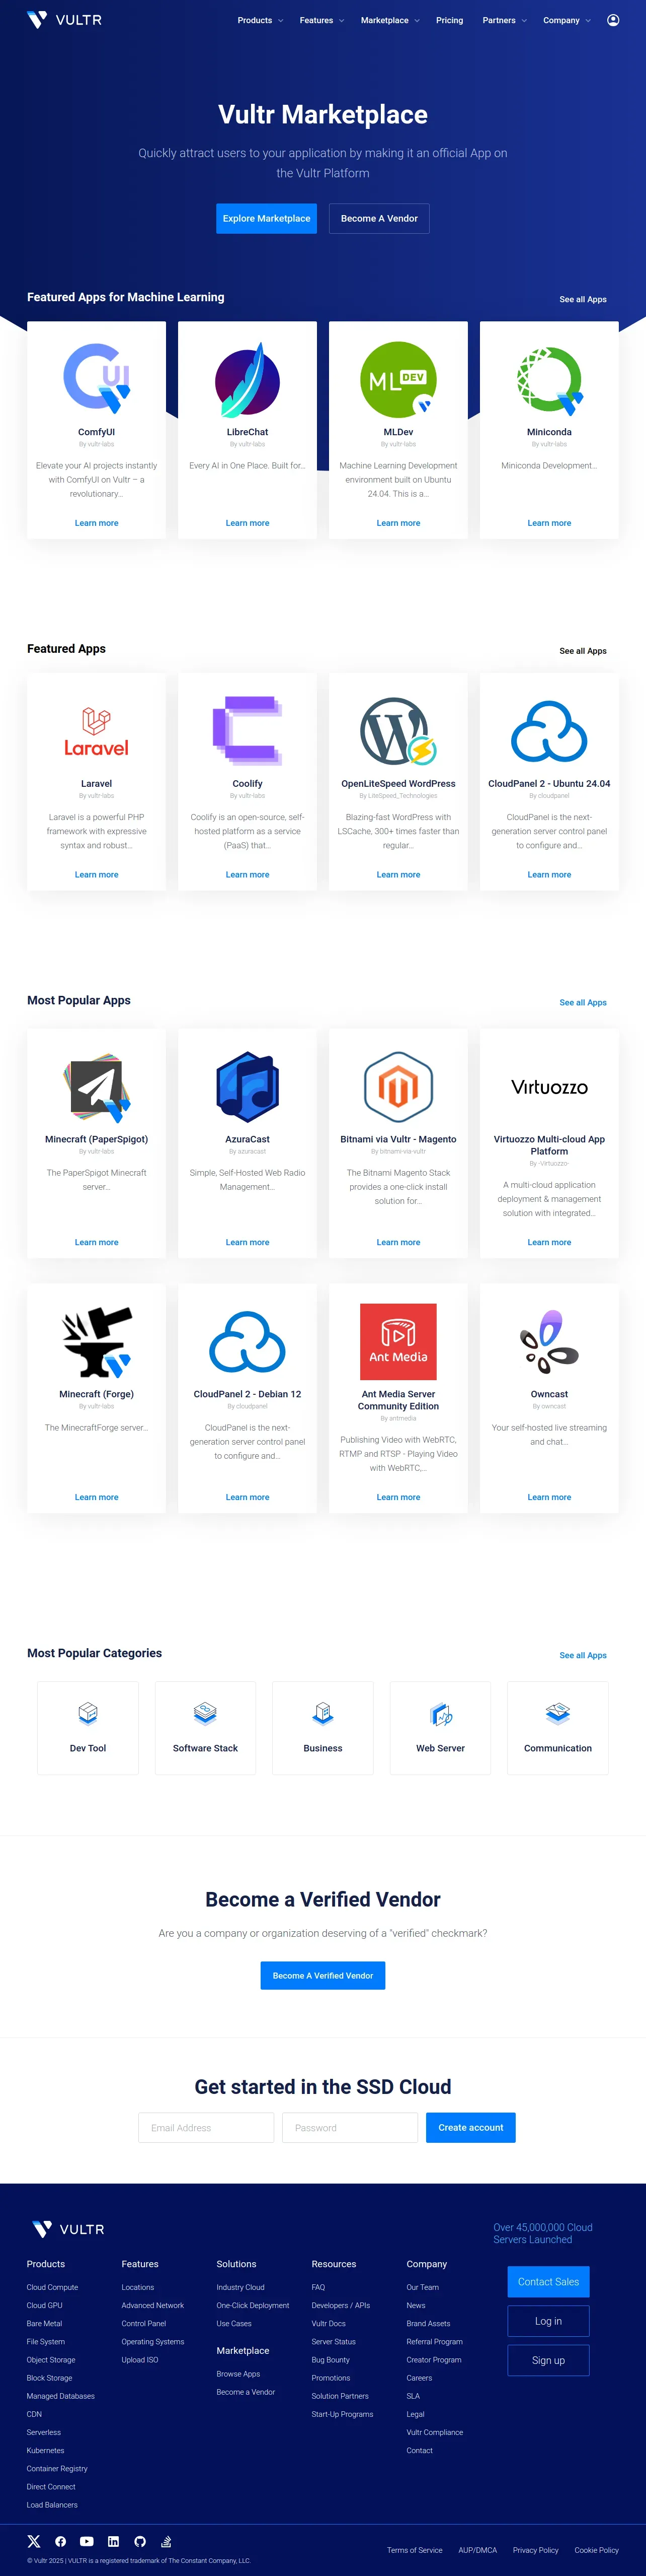
Task: Open Terms of Service footer link
Action: tap(415, 2550)
